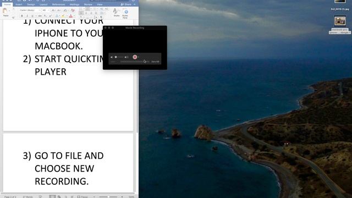Click the Share button in Word
The width and height of the screenshot is (352, 198).
(x=126, y=4)
